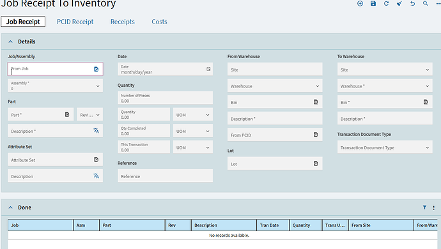This screenshot has height=249, width=441.
Task: Switch to the Costs tab
Action: [x=159, y=22]
